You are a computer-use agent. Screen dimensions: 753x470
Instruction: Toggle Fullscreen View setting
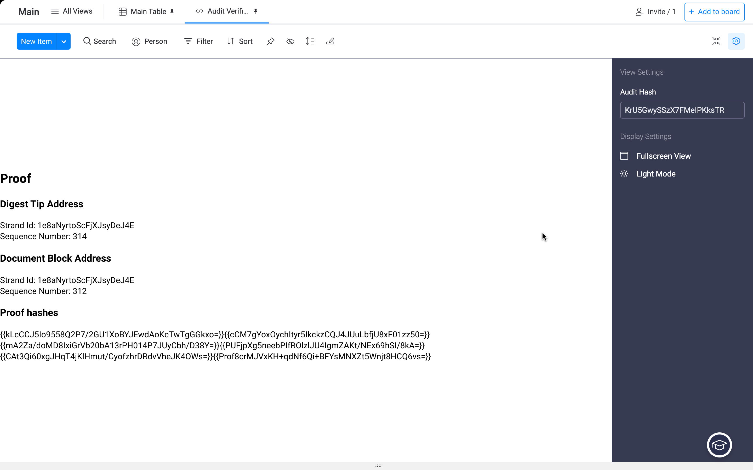pos(663,156)
